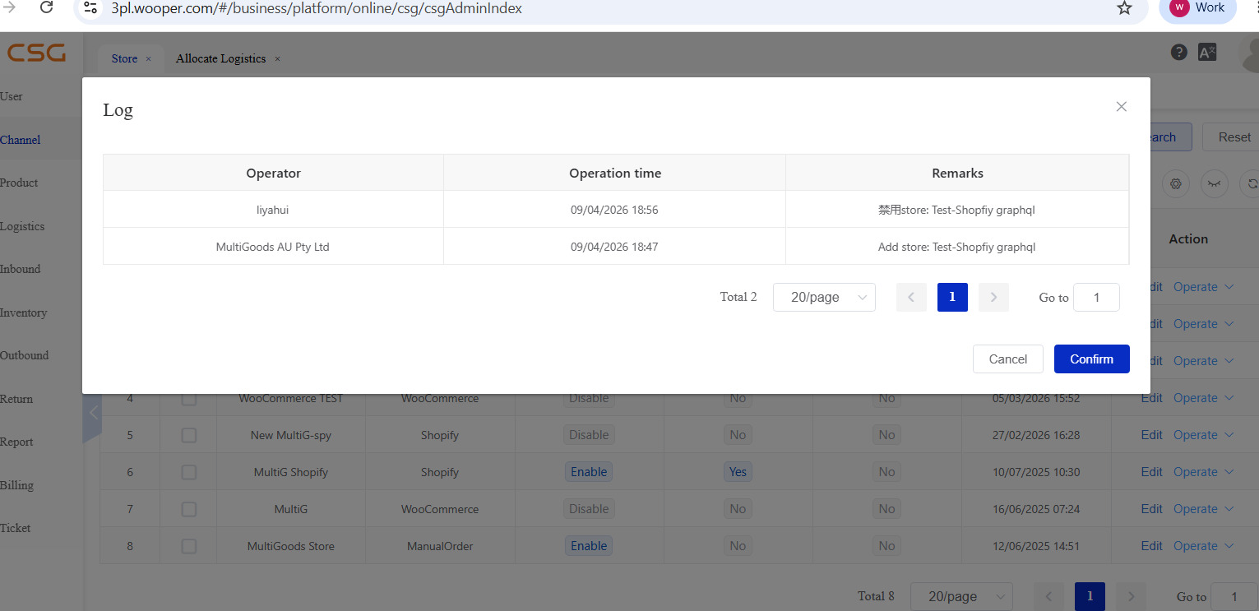Open the Ticket sidebar menu

(16, 528)
